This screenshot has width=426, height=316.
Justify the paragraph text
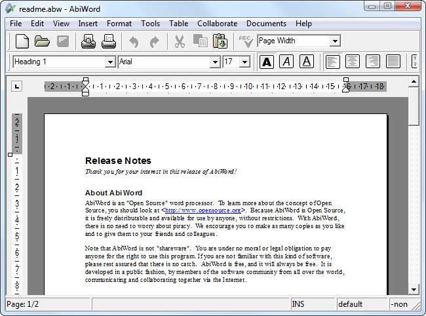click(393, 62)
